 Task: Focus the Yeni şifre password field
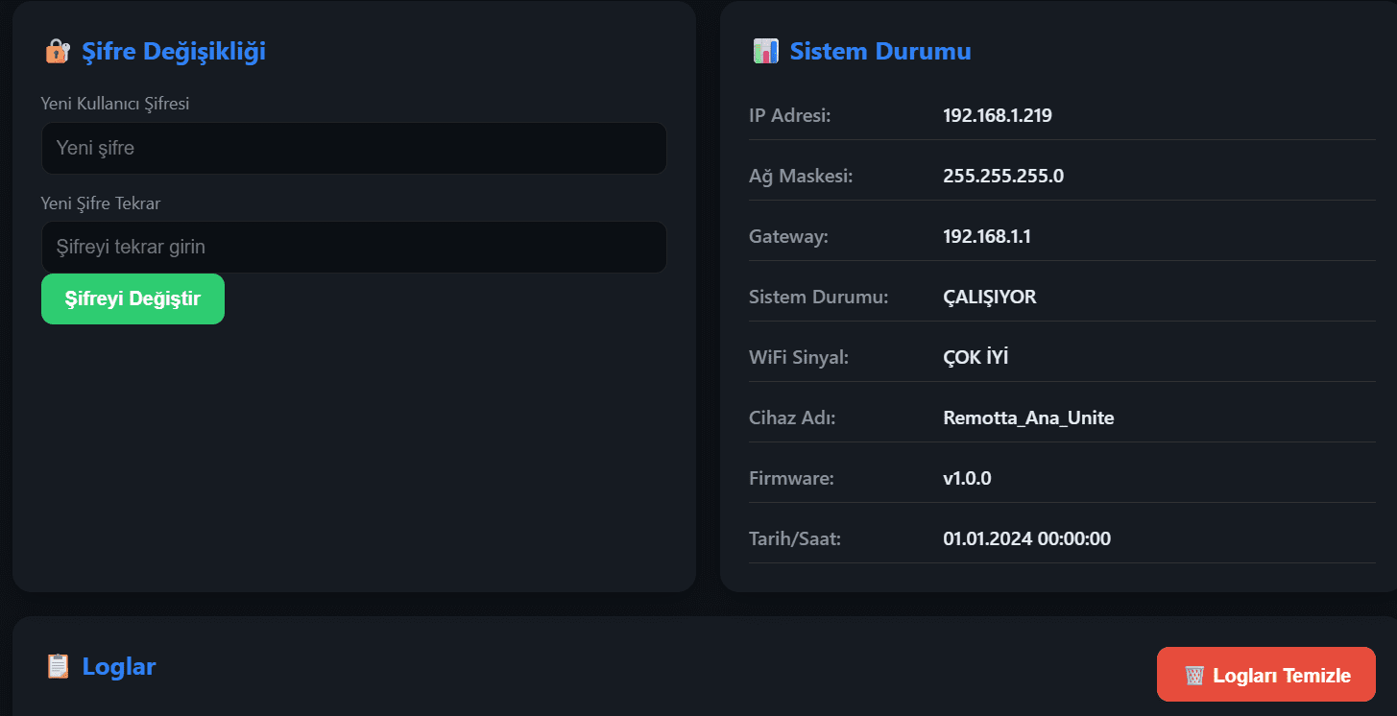click(353, 149)
